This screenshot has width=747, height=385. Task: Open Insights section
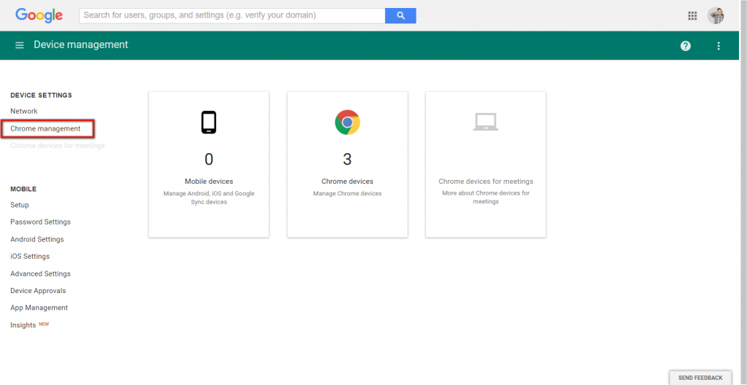pyautogui.click(x=23, y=325)
